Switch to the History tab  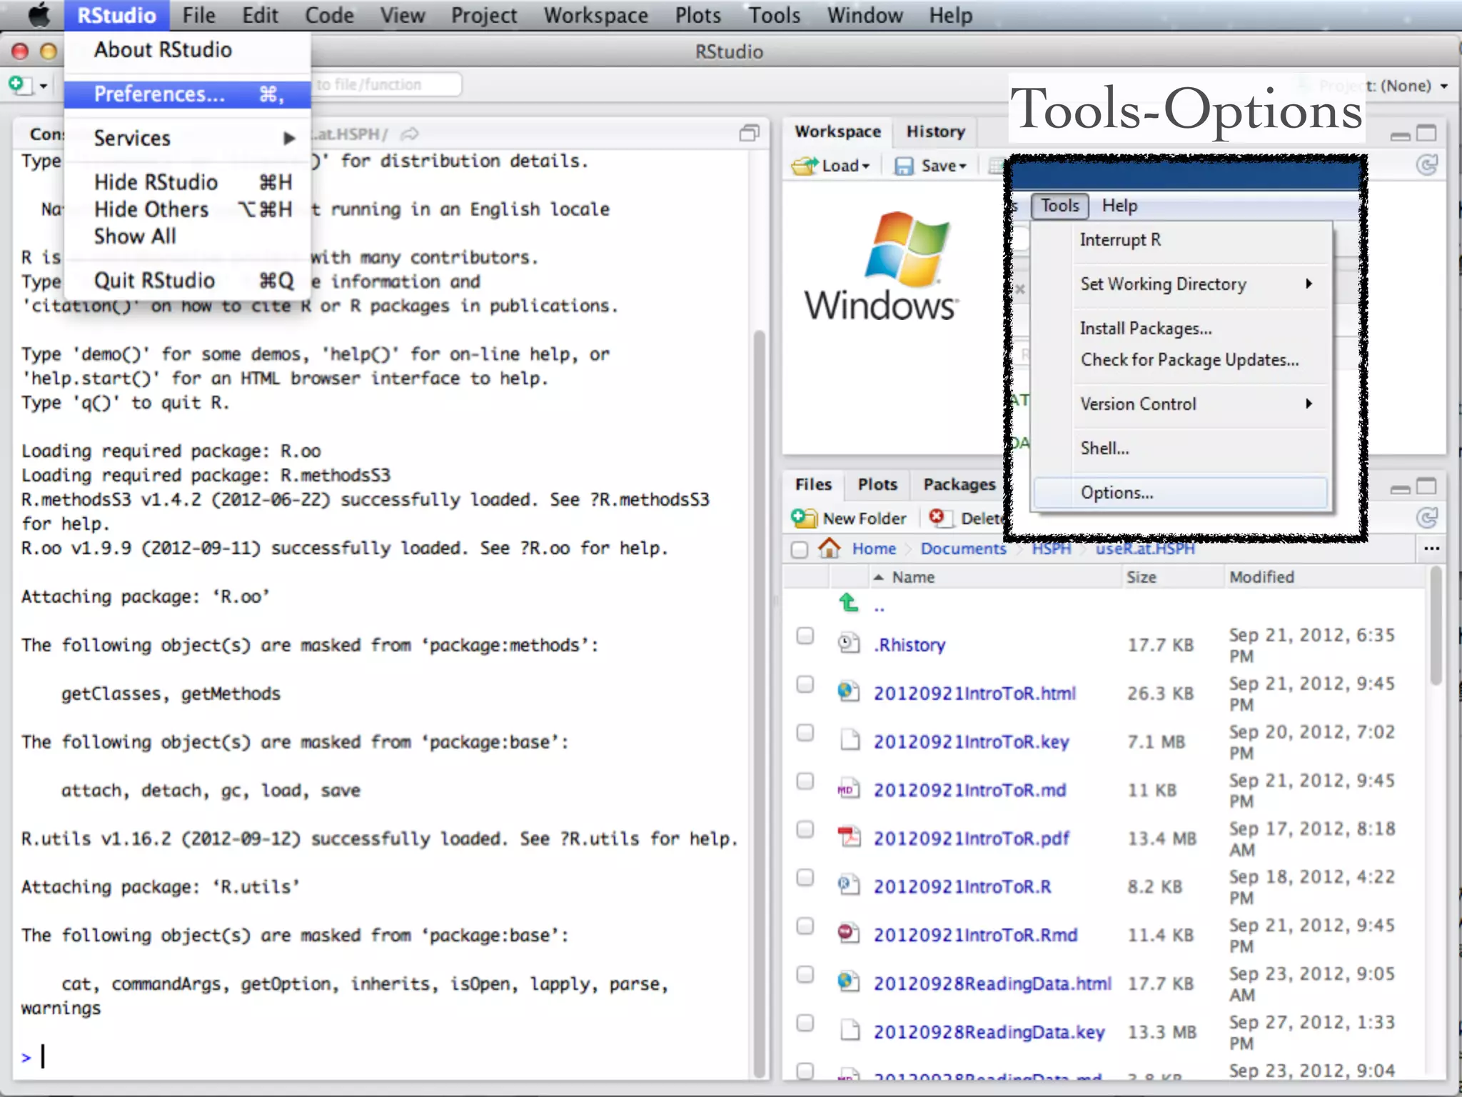(935, 131)
